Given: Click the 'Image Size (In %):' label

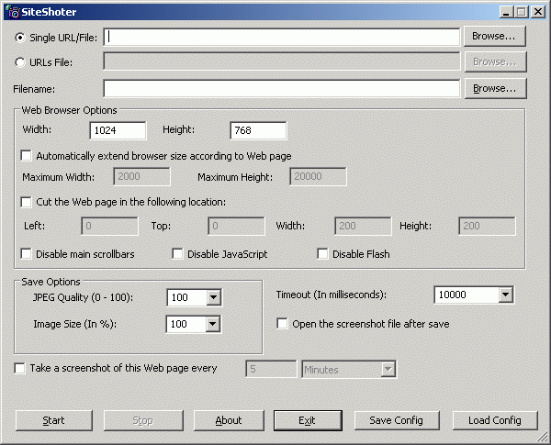Looking at the screenshot, I should click(75, 324).
